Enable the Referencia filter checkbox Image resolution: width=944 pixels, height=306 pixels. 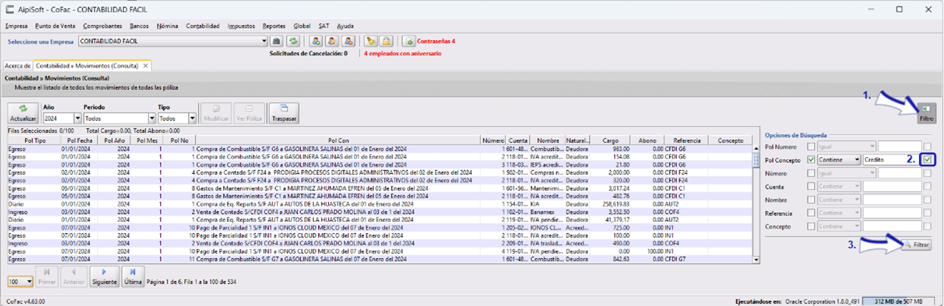pyautogui.click(x=812, y=213)
